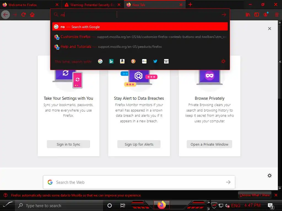The height and width of the screenshot is (211, 282).
Task: Open the network tray icon
Action: [x=221, y=206]
